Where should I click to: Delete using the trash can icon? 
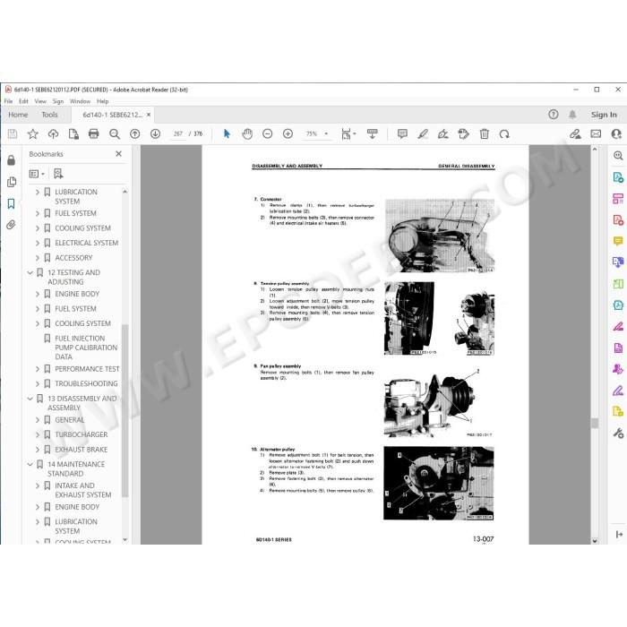(485, 134)
